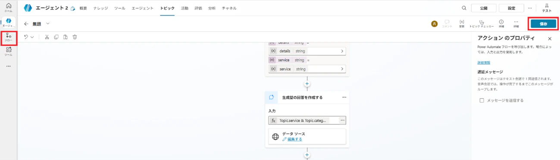The height and width of the screenshot is (160, 560).
Task: Save the topic with 保存
Action: pos(543,24)
